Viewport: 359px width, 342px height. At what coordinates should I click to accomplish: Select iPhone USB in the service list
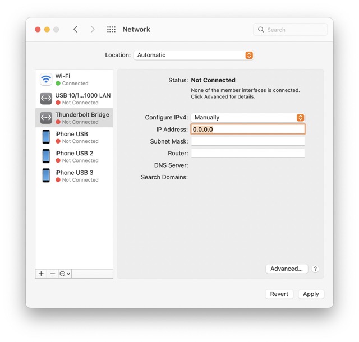[x=74, y=137]
